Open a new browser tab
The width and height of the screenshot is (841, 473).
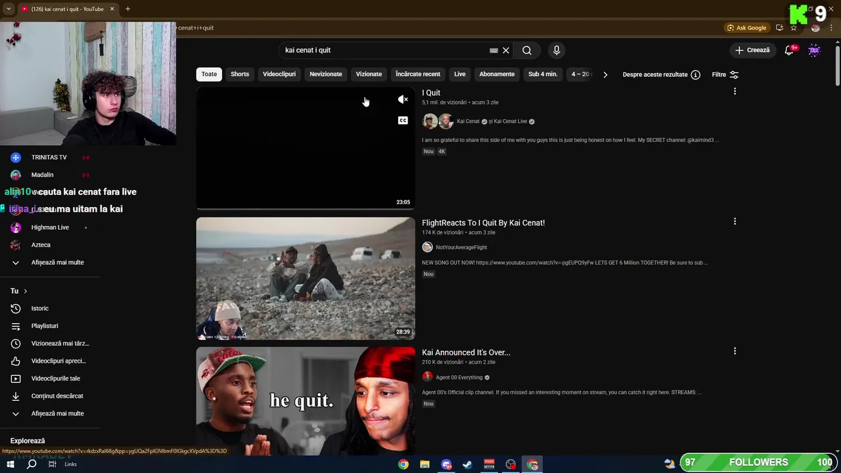127,9
